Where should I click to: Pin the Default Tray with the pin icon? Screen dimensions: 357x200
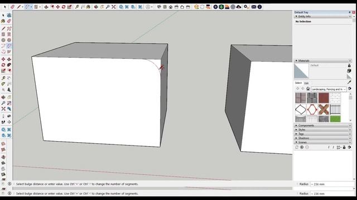350,12
